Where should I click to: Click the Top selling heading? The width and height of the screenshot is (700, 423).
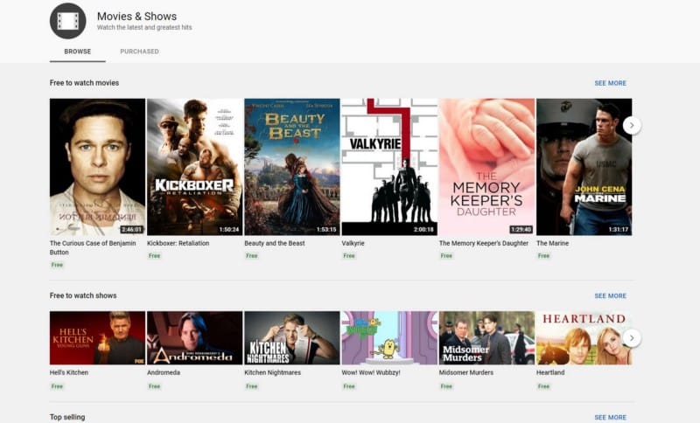click(x=67, y=417)
